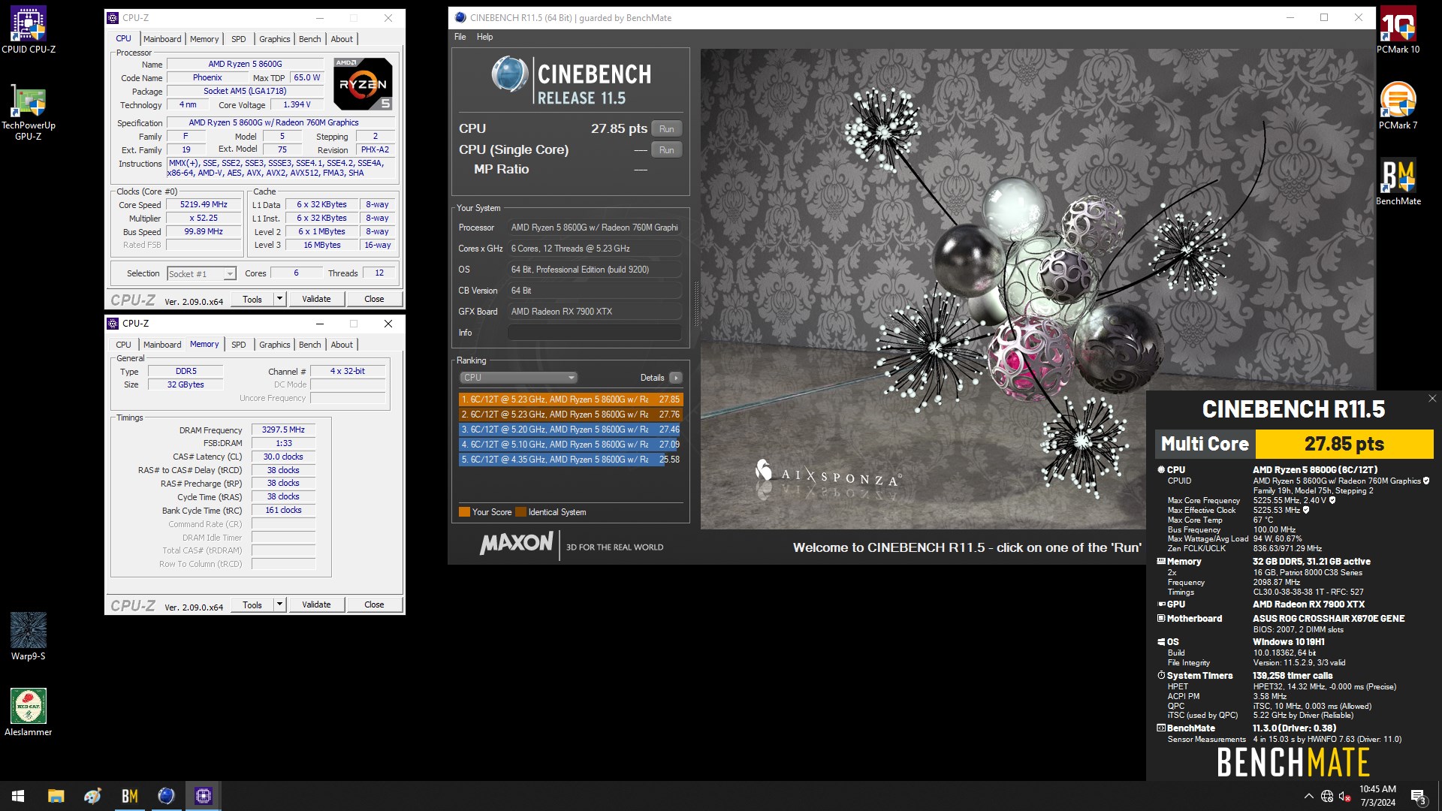Open Bench tab in upper CPU-Z
1442x811 pixels.
coord(309,39)
